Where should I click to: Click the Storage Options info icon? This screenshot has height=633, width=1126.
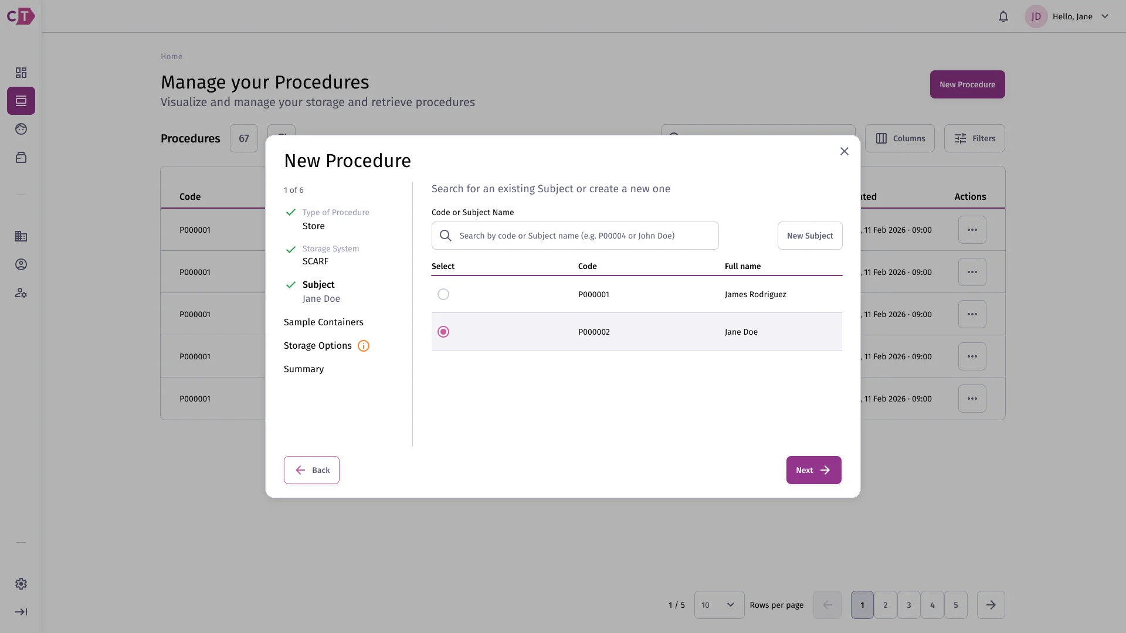364,346
